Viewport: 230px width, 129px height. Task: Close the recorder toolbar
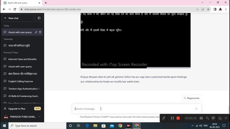click(226, 118)
